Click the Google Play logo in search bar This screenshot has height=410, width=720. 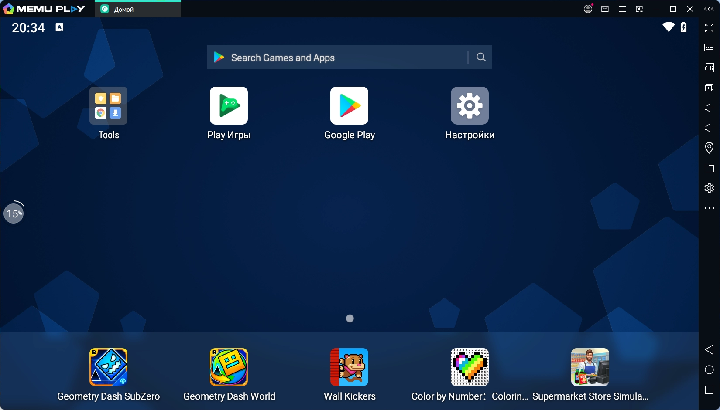(x=219, y=57)
